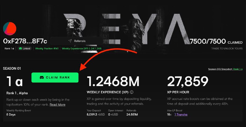Viewport: 246px width, 127px height.
Task: Open the Read More link
Action: pos(58,104)
